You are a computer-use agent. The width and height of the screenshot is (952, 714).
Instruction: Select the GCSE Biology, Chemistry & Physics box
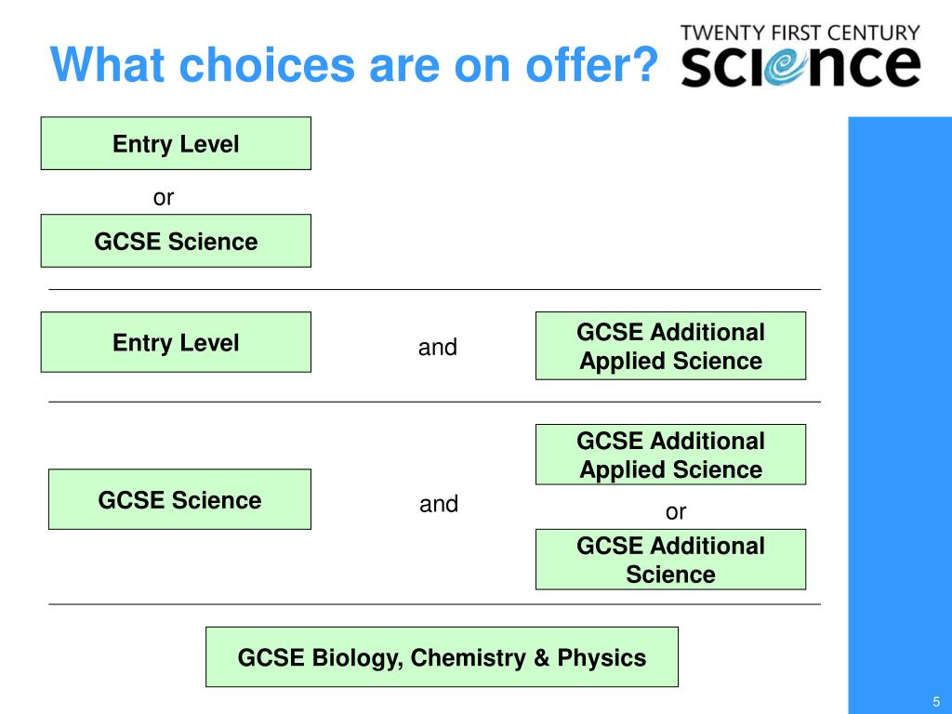(442, 657)
